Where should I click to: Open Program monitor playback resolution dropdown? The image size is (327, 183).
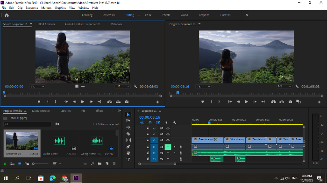tap(284, 86)
